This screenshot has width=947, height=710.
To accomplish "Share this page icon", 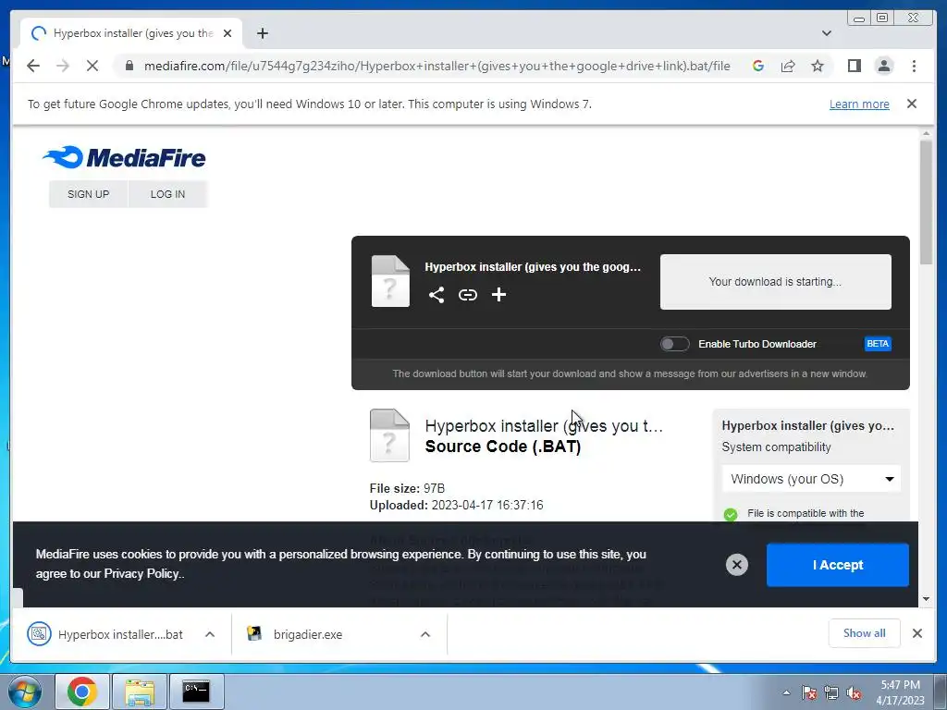I will point(788,66).
